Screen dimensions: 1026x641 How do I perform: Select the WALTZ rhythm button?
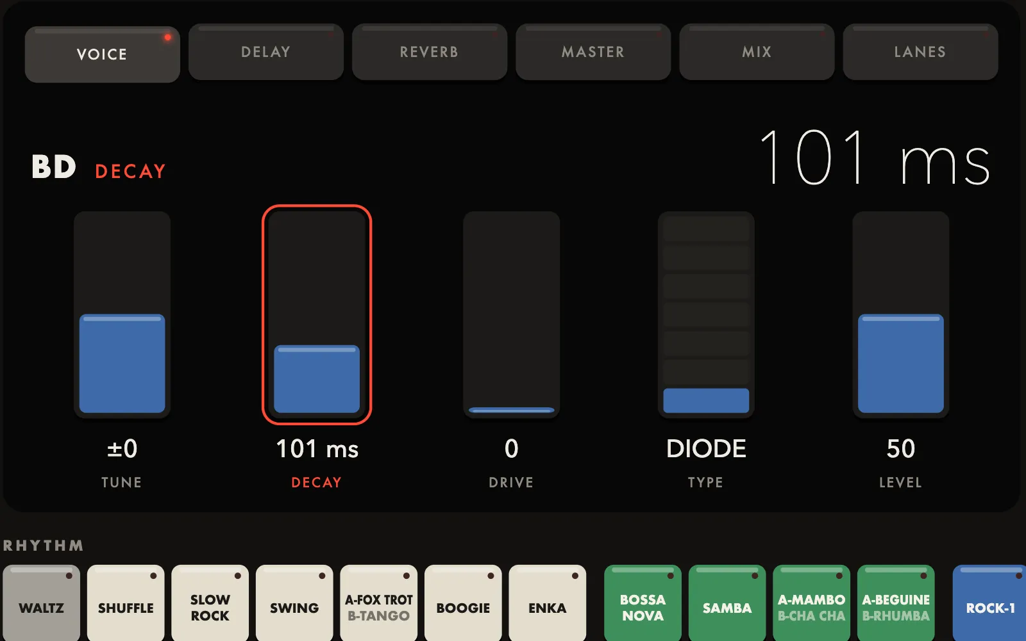coord(42,603)
